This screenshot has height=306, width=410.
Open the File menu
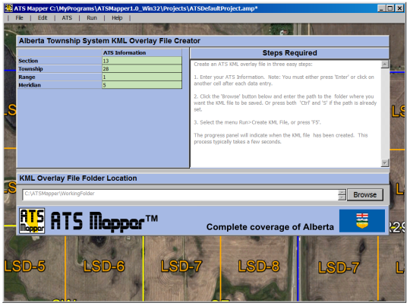tap(19, 18)
